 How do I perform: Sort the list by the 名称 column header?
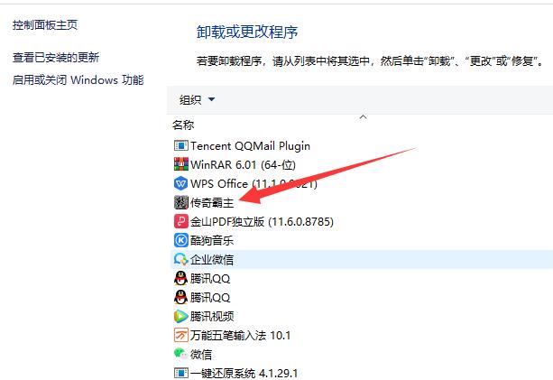click(183, 125)
